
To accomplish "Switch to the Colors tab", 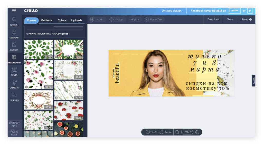I will (x=62, y=20).
